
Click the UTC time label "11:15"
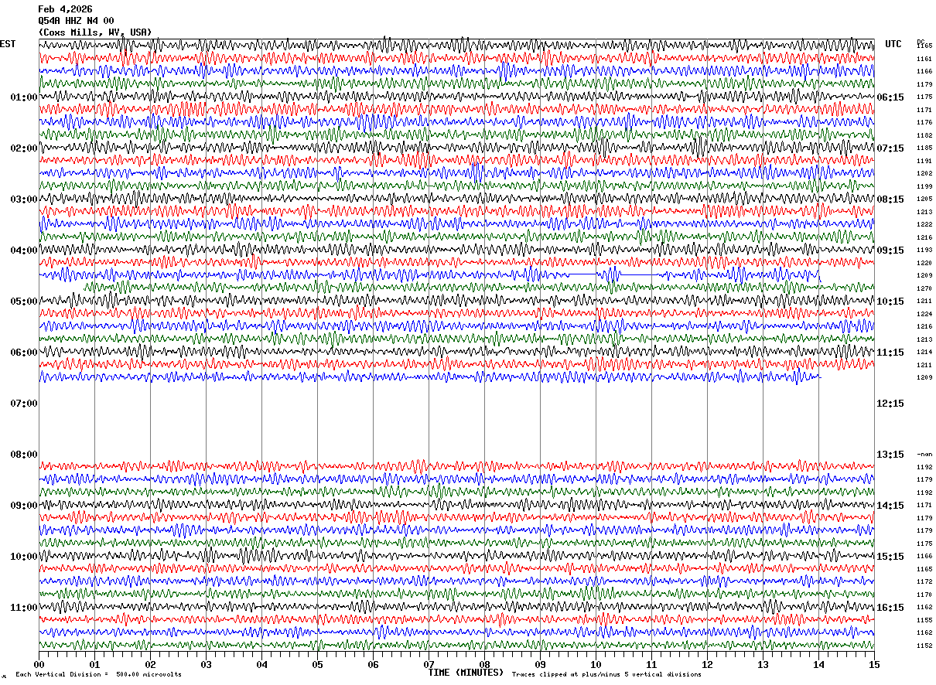tap(890, 353)
